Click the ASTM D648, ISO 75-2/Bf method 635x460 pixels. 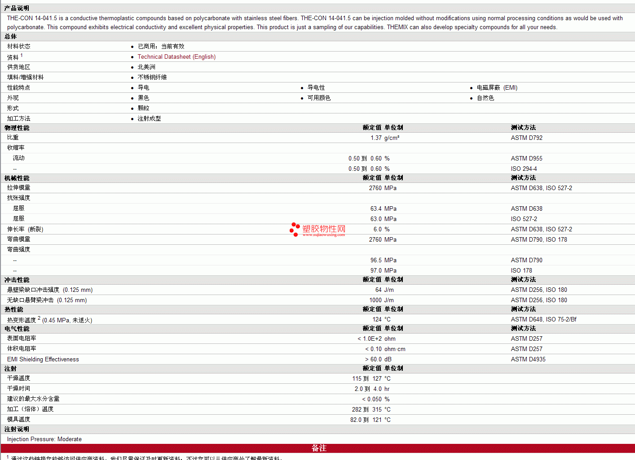pyautogui.click(x=544, y=320)
